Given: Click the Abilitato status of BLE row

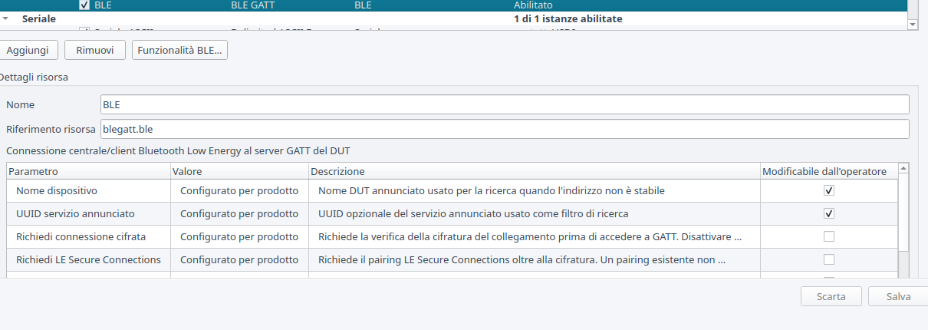Looking at the screenshot, I should 532,5.
